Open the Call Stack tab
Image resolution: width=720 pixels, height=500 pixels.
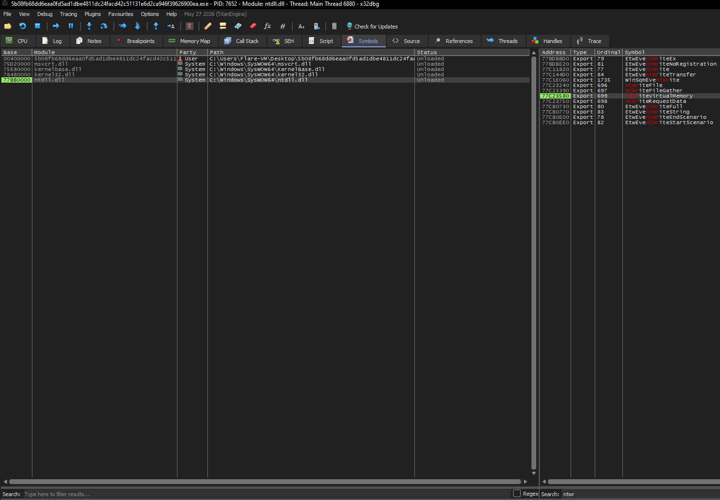pyautogui.click(x=242, y=41)
